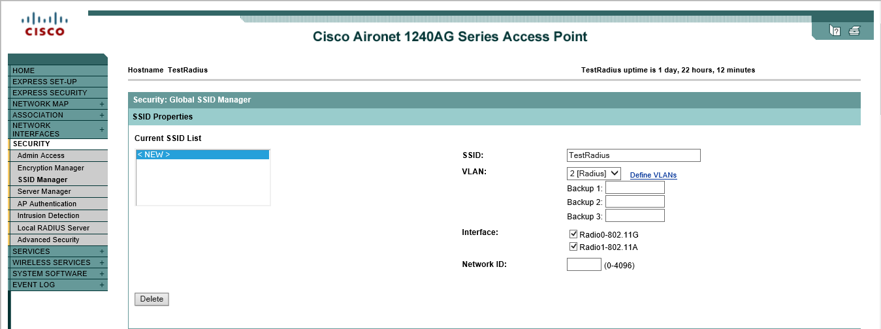
Task: Expand the Association menu plus sign
Action: (102, 115)
